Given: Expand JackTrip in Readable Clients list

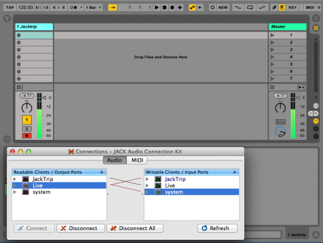Looking at the screenshot, I should point(15,179).
